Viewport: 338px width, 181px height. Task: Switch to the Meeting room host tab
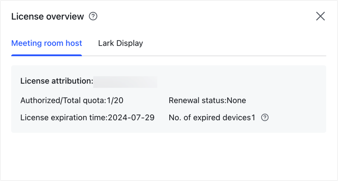47,43
